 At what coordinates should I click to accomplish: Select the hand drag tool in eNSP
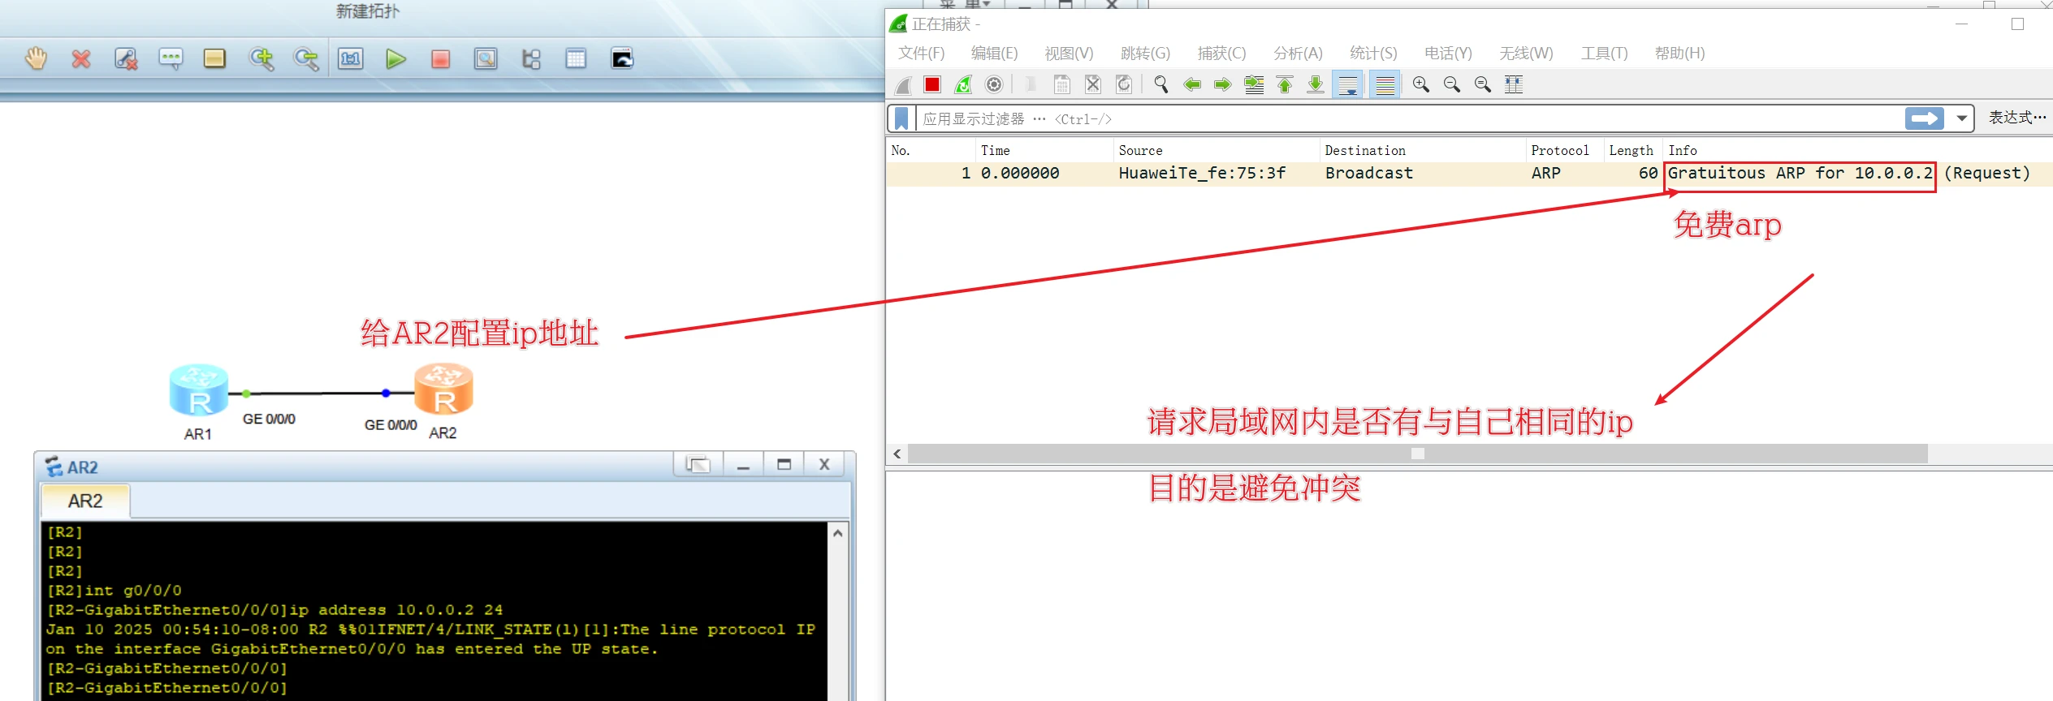coord(36,59)
